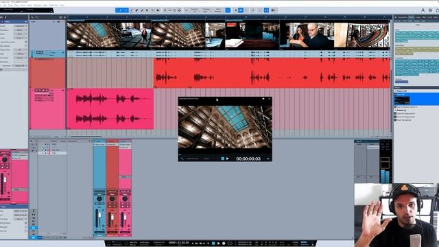Toggle Layers follow events checkbox
Viewport: 439px width, 247px height.
26,42
